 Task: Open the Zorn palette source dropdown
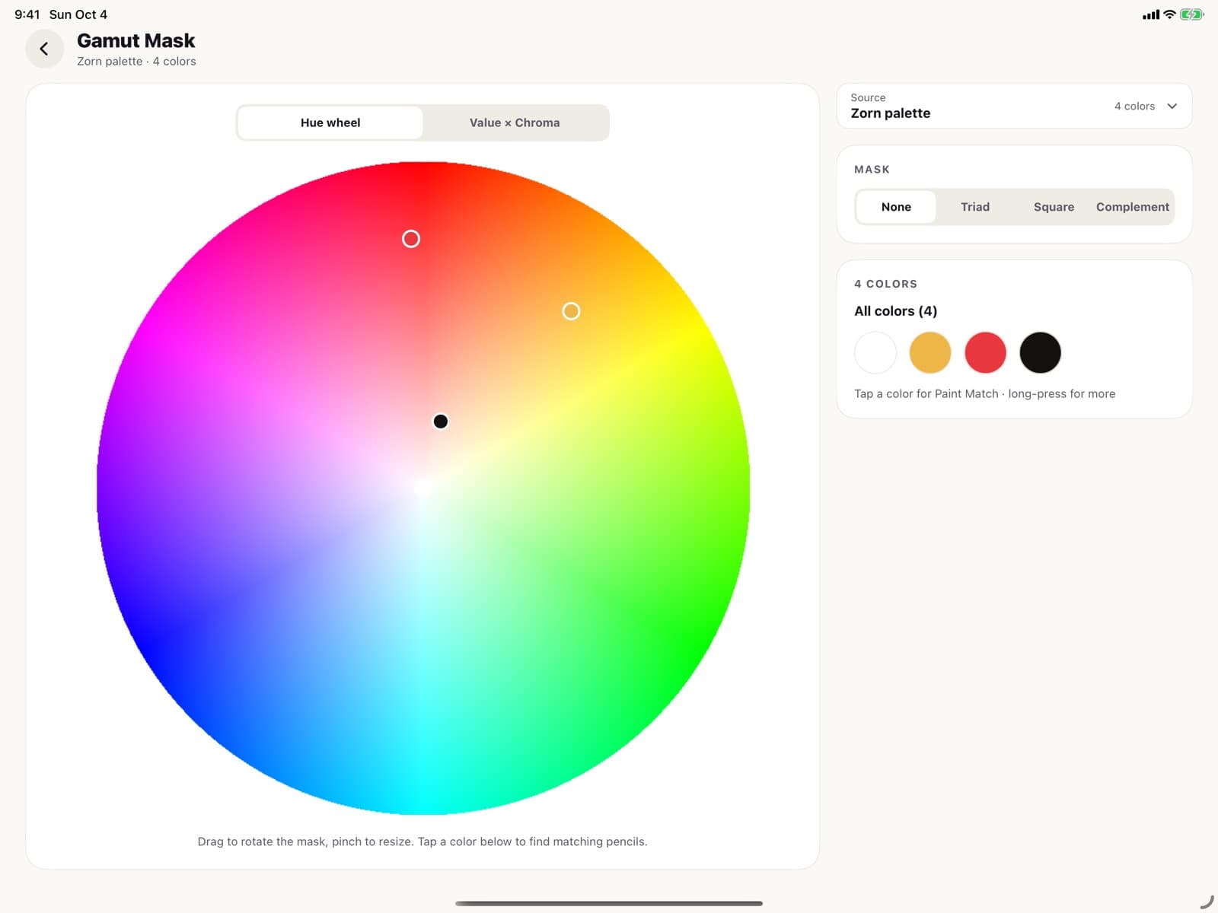click(x=1014, y=106)
